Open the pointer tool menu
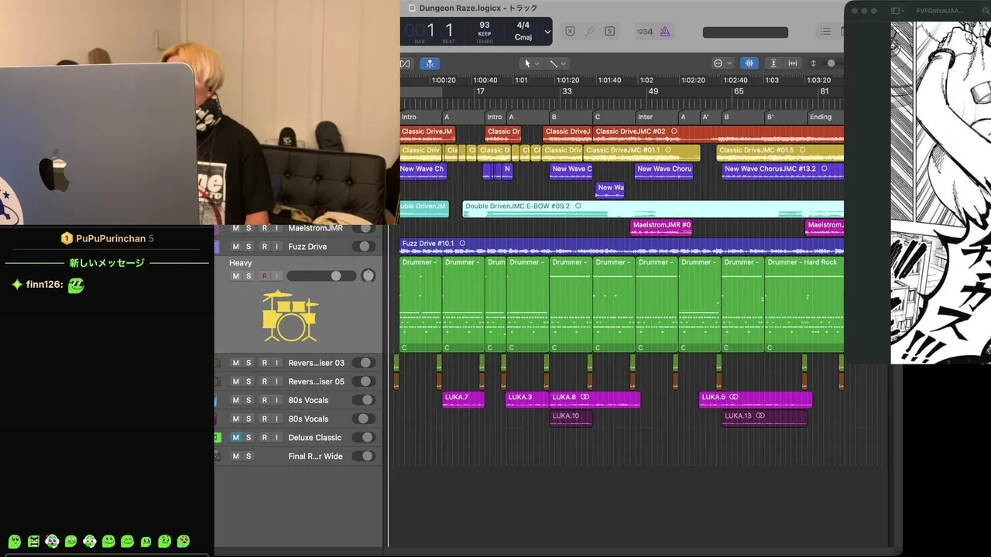This screenshot has height=557, width=991. 530,63
